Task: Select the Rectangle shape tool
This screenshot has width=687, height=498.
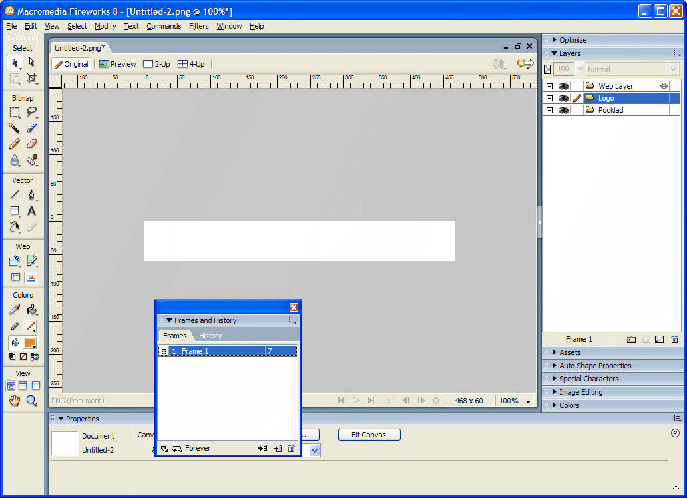Action: coord(15,211)
